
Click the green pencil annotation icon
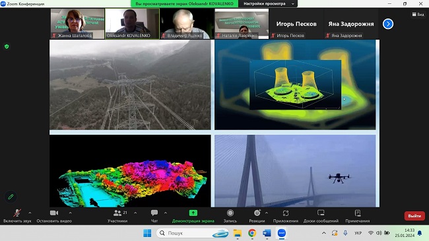pyautogui.click(x=11, y=197)
